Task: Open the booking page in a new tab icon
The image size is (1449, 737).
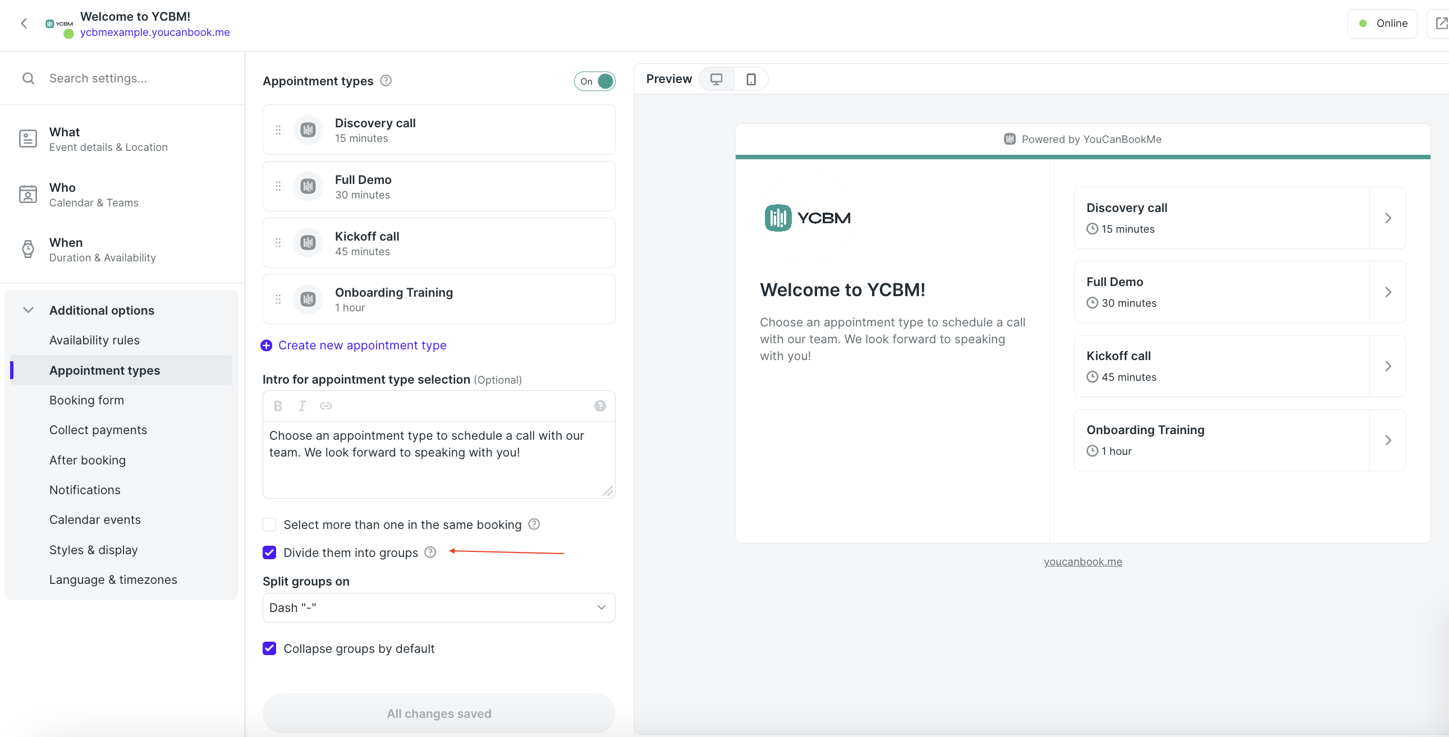Action: pos(1441,23)
